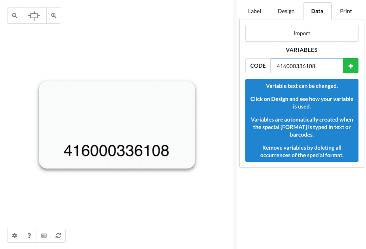The height and width of the screenshot is (249, 366).
Task: Click the Help question mark icon
Action: tap(29, 236)
